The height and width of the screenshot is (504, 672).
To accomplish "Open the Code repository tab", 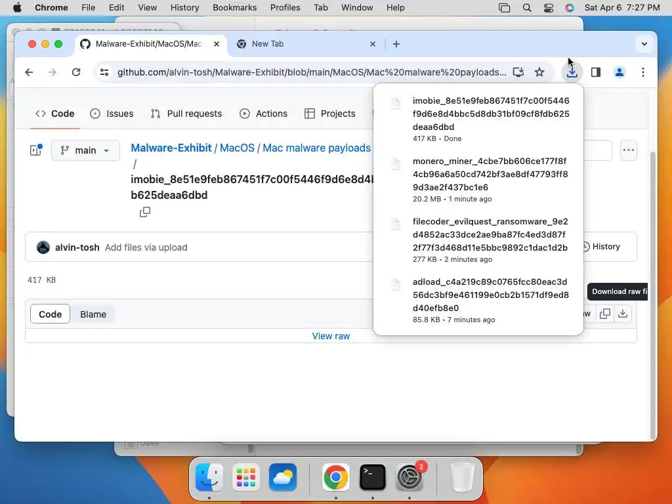I will pos(55,114).
